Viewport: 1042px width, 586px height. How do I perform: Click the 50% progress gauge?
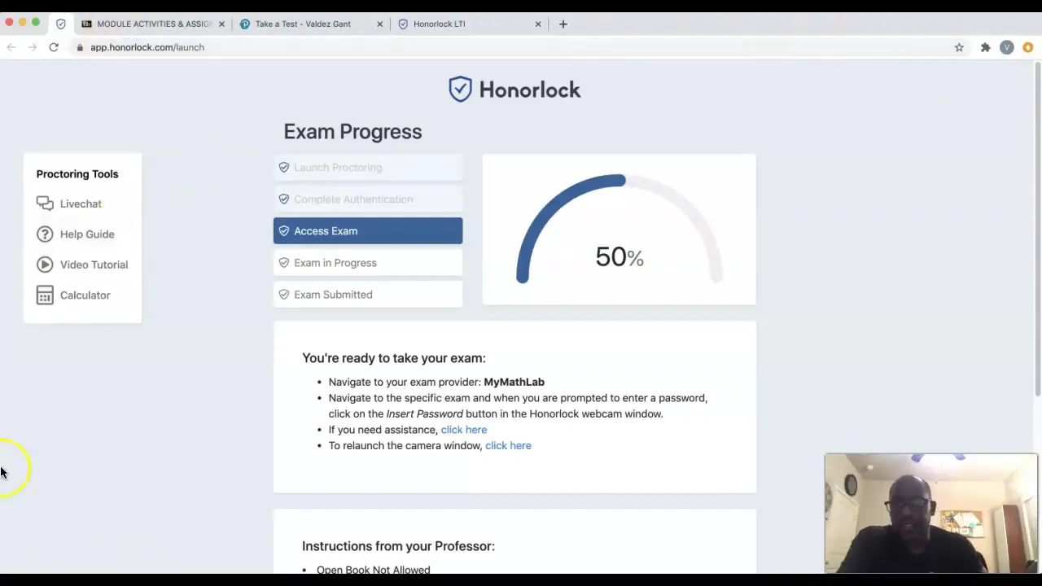click(619, 230)
